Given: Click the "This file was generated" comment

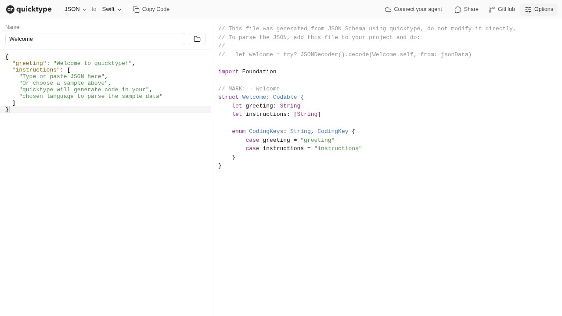Looking at the screenshot, I should click(x=367, y=29).
